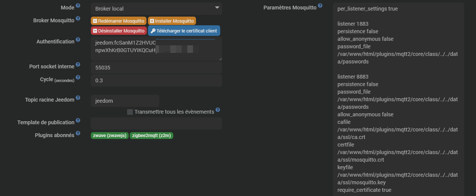Image resolution: width=476 pixels, height=196 pixels.
Task: Select the zwave (zwavejs) plugin tag
Action: (109, 136)
